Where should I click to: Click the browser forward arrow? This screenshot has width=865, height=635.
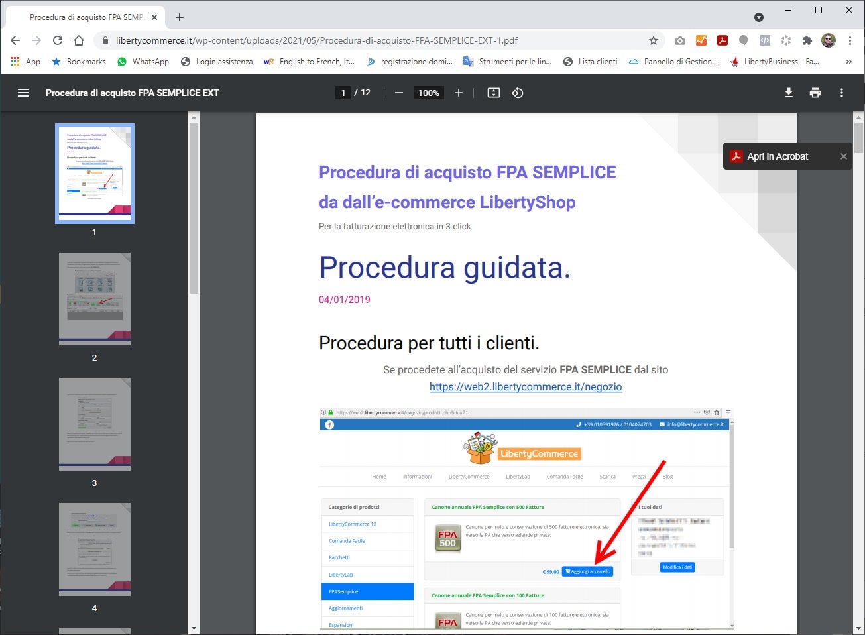(x=36, y=40)
